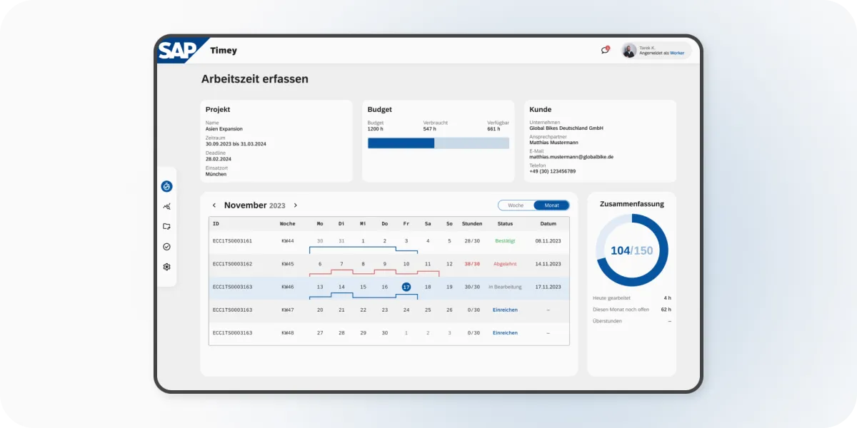Screen dimensions: 857x428
Task: Click the SAP logo
Action: tap(179, 51)
